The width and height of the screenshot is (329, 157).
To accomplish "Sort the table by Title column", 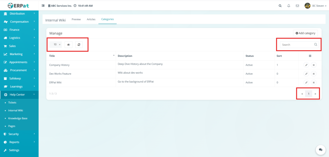I will point(52,56).
